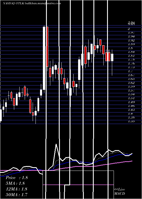142x199 pixels.
Task: Click the 1.4 price axis label
Action: 130,114
